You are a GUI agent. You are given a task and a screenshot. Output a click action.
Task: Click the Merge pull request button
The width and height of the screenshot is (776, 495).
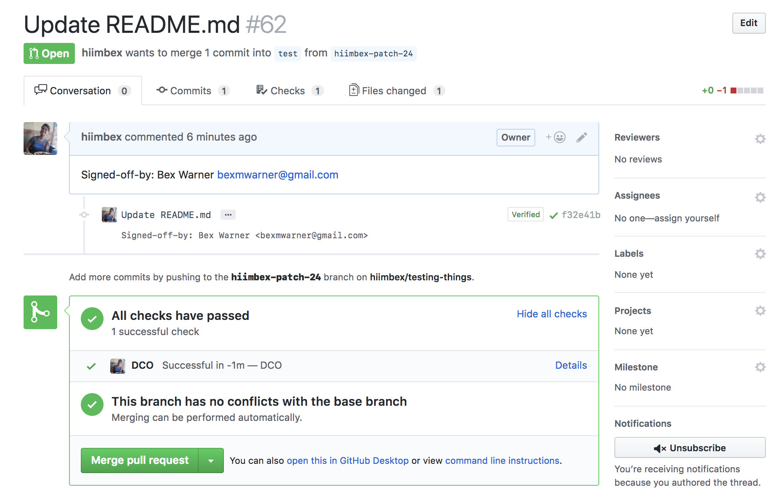(x=141, y=460)
